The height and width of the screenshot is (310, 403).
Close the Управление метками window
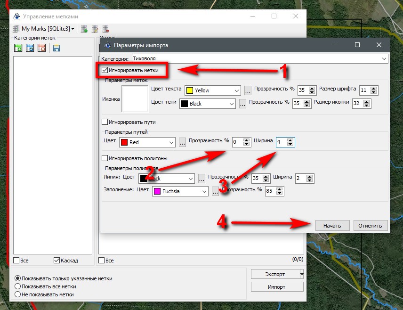[296, 16]
